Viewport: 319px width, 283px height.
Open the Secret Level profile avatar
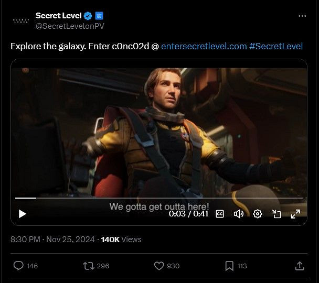21,21
